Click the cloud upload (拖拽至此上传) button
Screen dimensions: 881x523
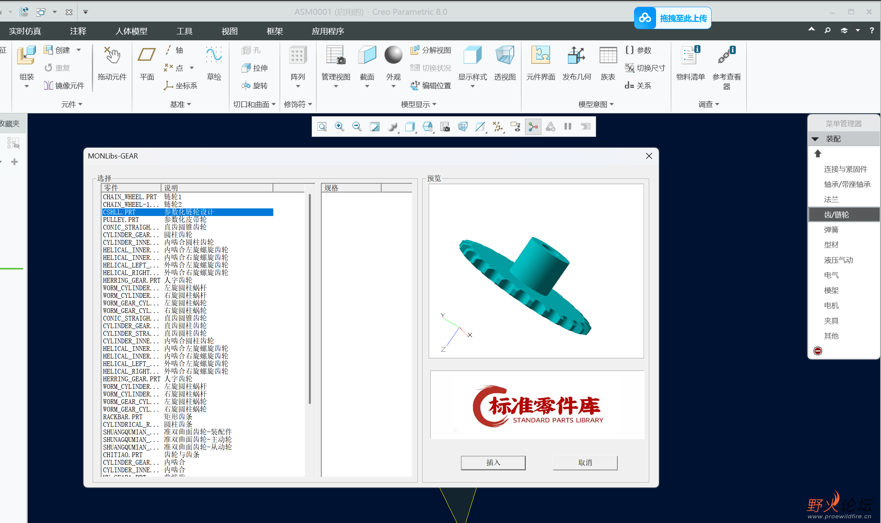pos(672,18)
